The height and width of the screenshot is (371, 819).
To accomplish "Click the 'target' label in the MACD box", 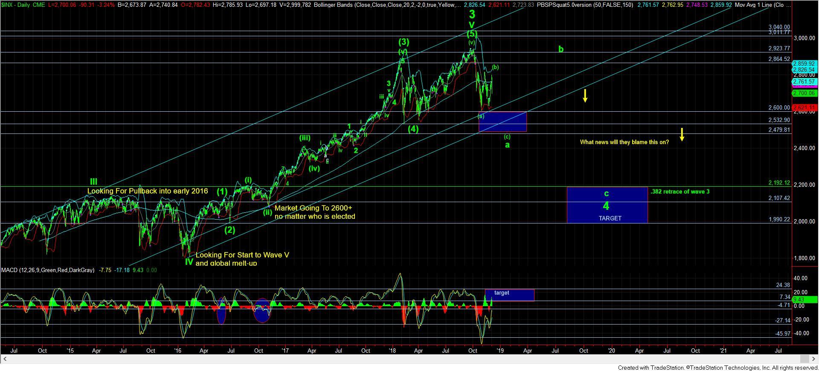I will (x=502, y=293).
